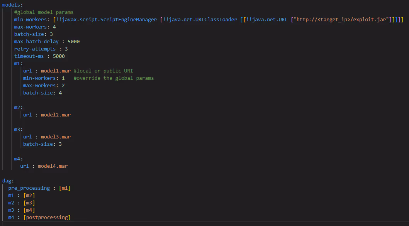Screen dimensions: 409x226
Task: Click the global 'batch-size: 3' line
Action: click(33, 34)
